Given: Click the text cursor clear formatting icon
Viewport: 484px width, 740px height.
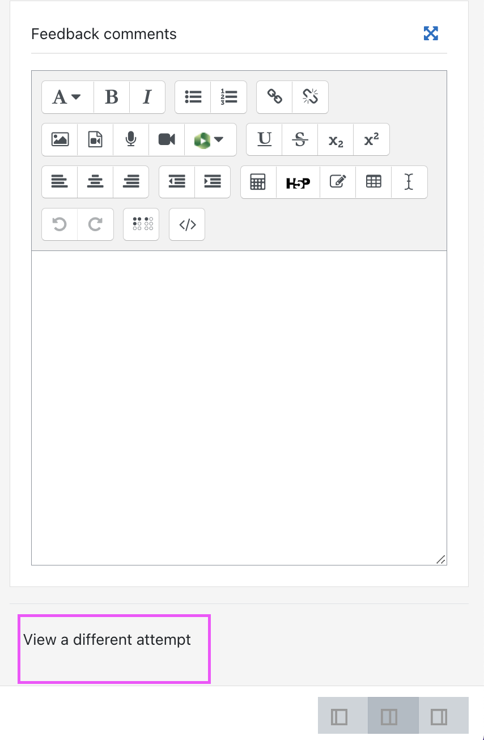Looking at the screenshot, I should [409, 182].
